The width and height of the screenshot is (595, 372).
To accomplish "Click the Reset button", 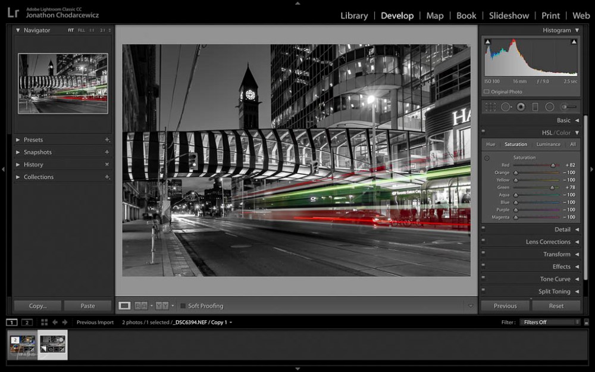I will click(556, 305).
